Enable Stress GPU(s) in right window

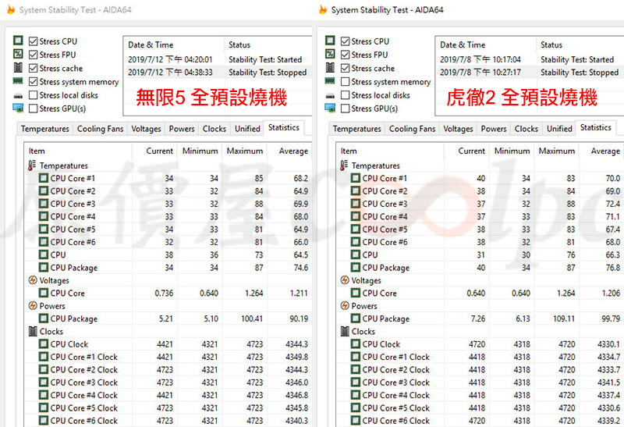pos(345,109)
